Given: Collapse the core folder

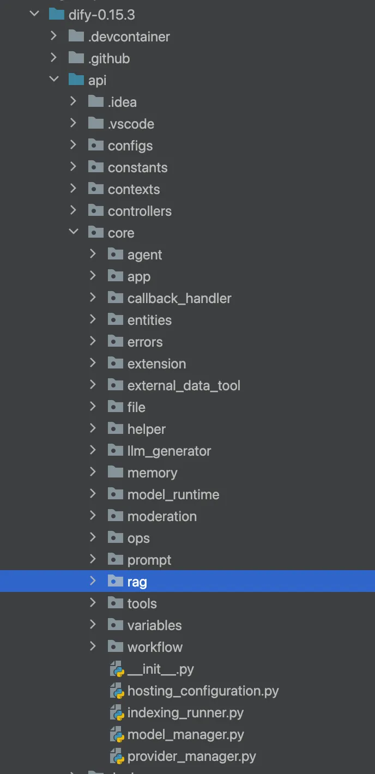Looking at the screenshot, I should 73,232.
